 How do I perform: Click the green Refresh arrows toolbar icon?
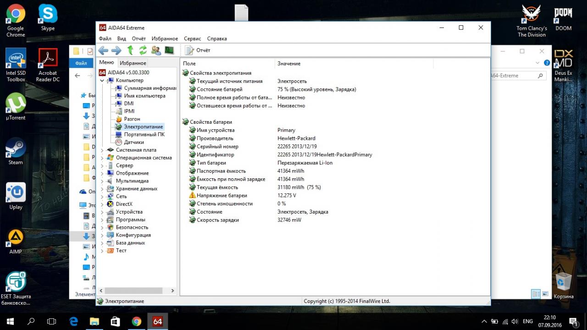coord(143,50)
